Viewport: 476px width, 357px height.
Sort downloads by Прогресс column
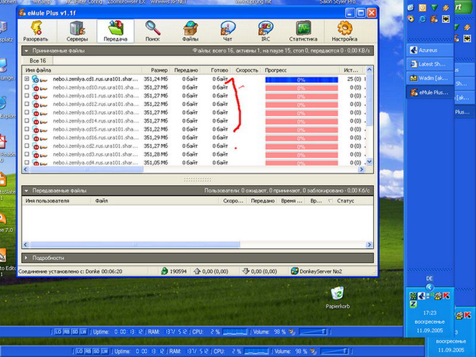click(x=300, y=70)
